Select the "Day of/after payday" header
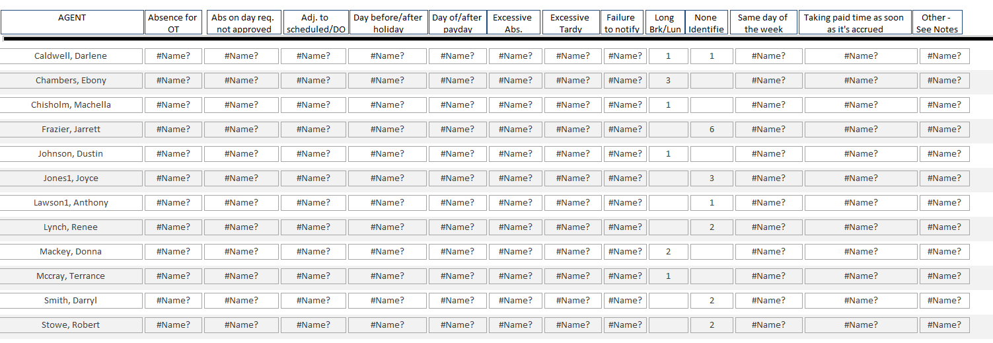The height and width of the screenshot is (343, 993). [457, 22]
